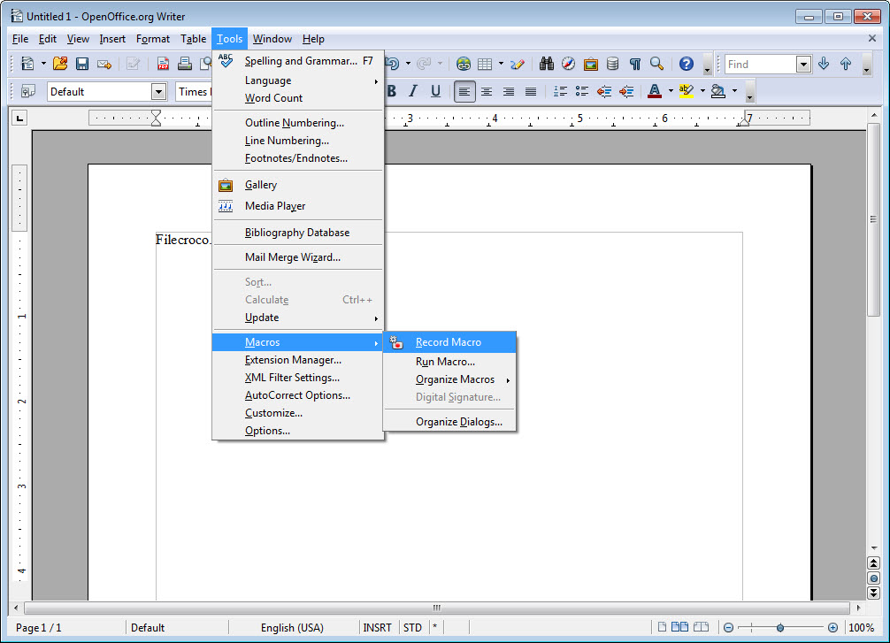Viewport: 890px width, 643px height.
Task: Click the Increase Indent icon
Action: pos(626,91)
